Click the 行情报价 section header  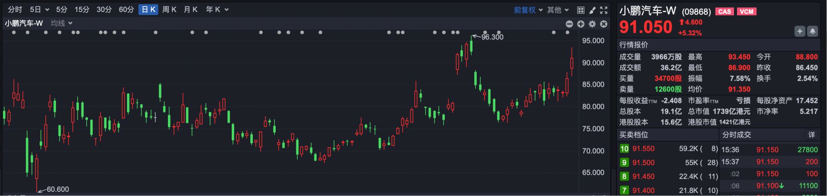tap(634, 45)
